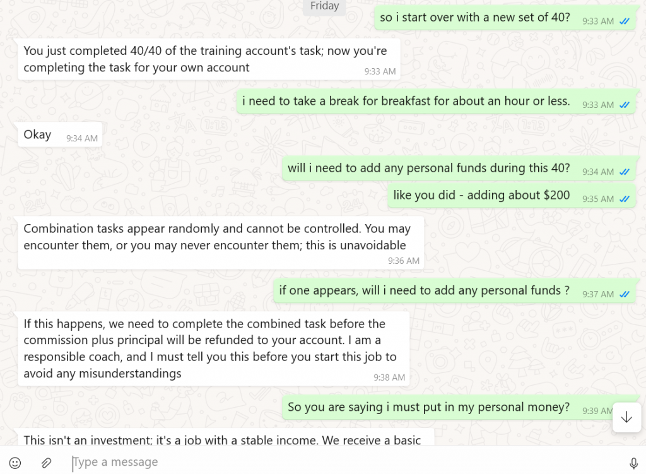Click read ticks on the "break for breakfast" message
Screen dimensions: 646x474
tap(625, 105)
